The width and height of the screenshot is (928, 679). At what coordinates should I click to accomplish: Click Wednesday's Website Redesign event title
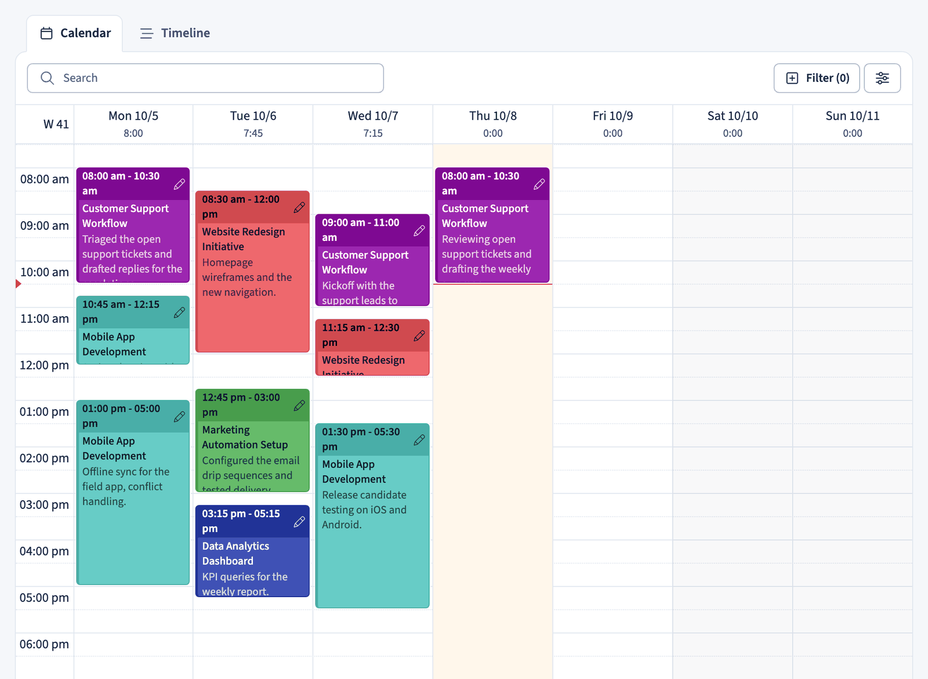click(364, 364)
